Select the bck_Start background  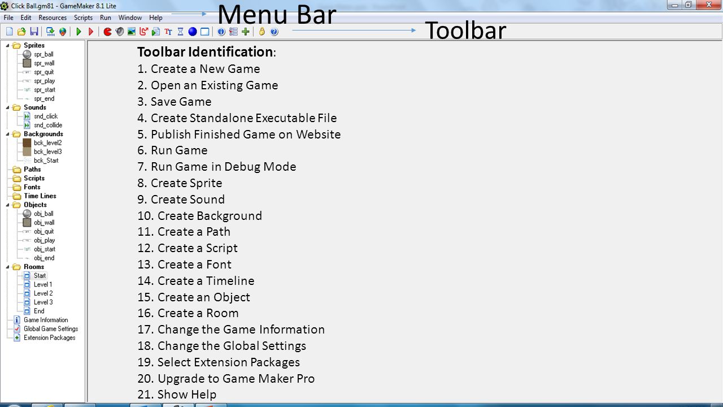[x=46, y=161]
